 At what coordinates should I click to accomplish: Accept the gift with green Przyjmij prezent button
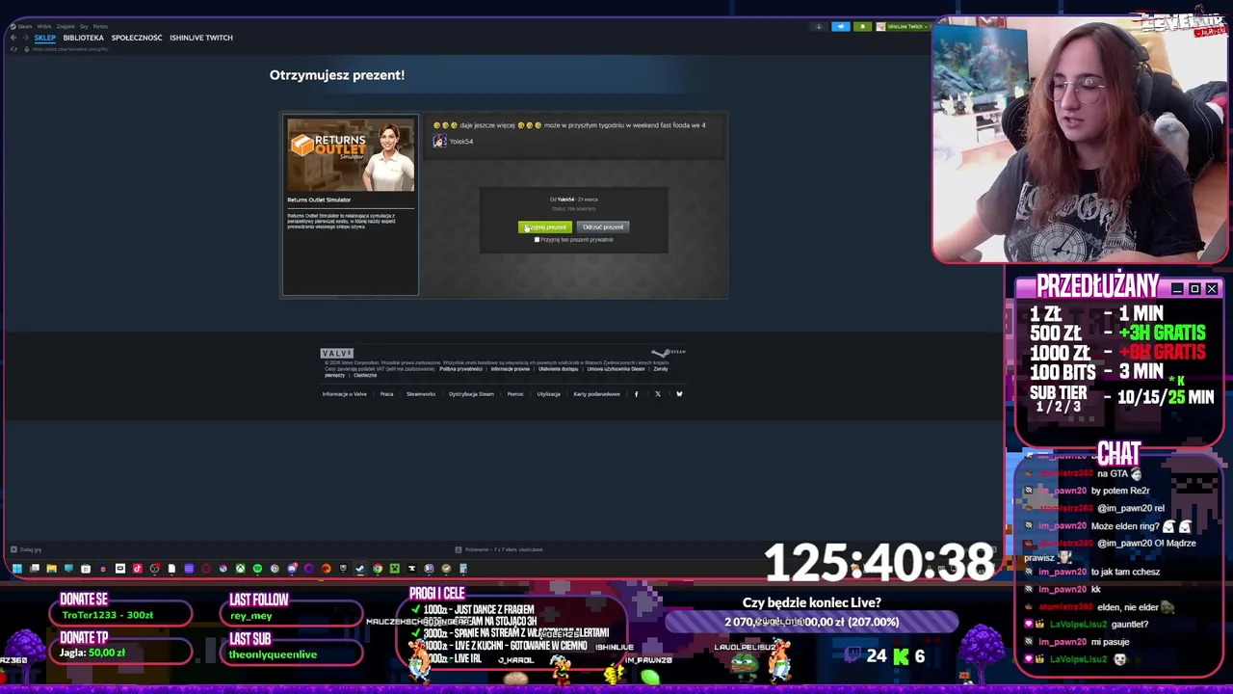(x=545, y=227)
